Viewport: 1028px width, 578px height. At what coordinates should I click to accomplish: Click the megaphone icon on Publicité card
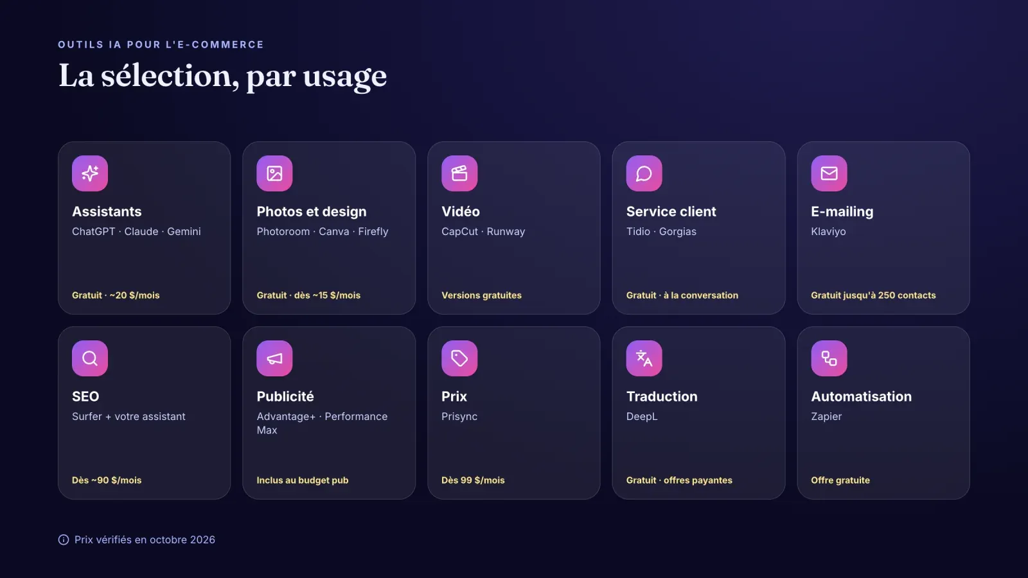pos(274,358)
